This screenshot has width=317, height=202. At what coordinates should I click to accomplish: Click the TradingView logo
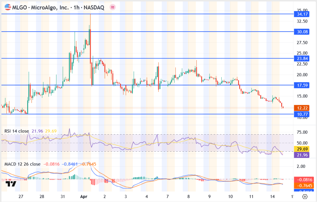pos(11,184)
